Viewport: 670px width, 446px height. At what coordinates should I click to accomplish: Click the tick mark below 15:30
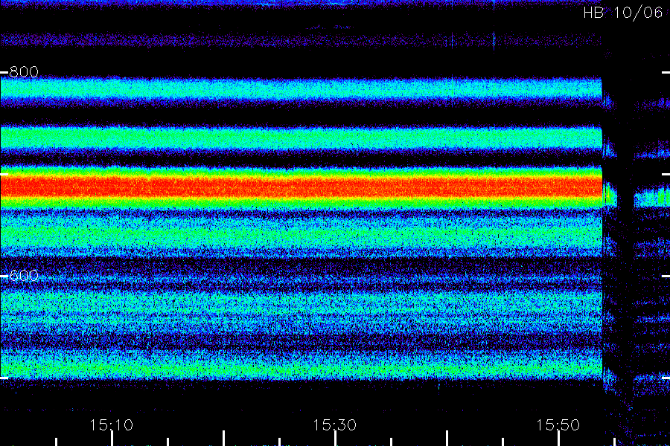point(336,439)
